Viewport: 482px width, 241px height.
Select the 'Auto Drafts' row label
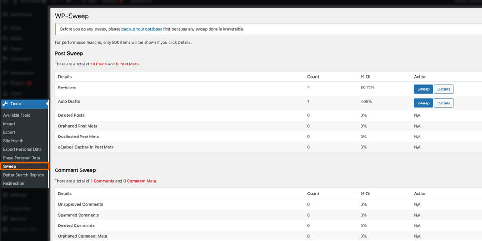[69, 101]
